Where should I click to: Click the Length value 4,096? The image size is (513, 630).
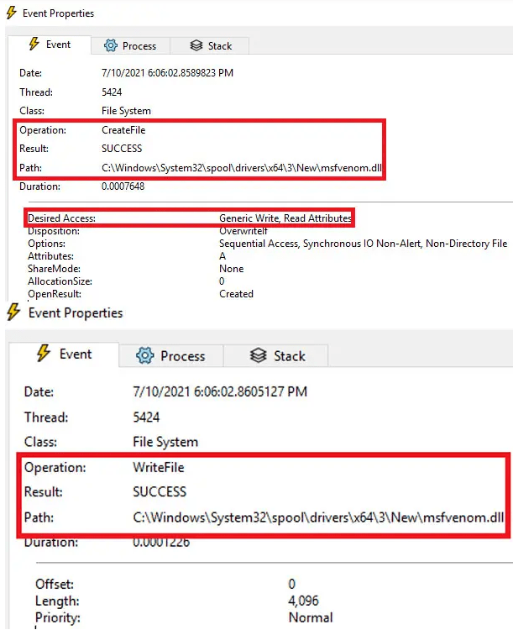click(x=303, y=601)
